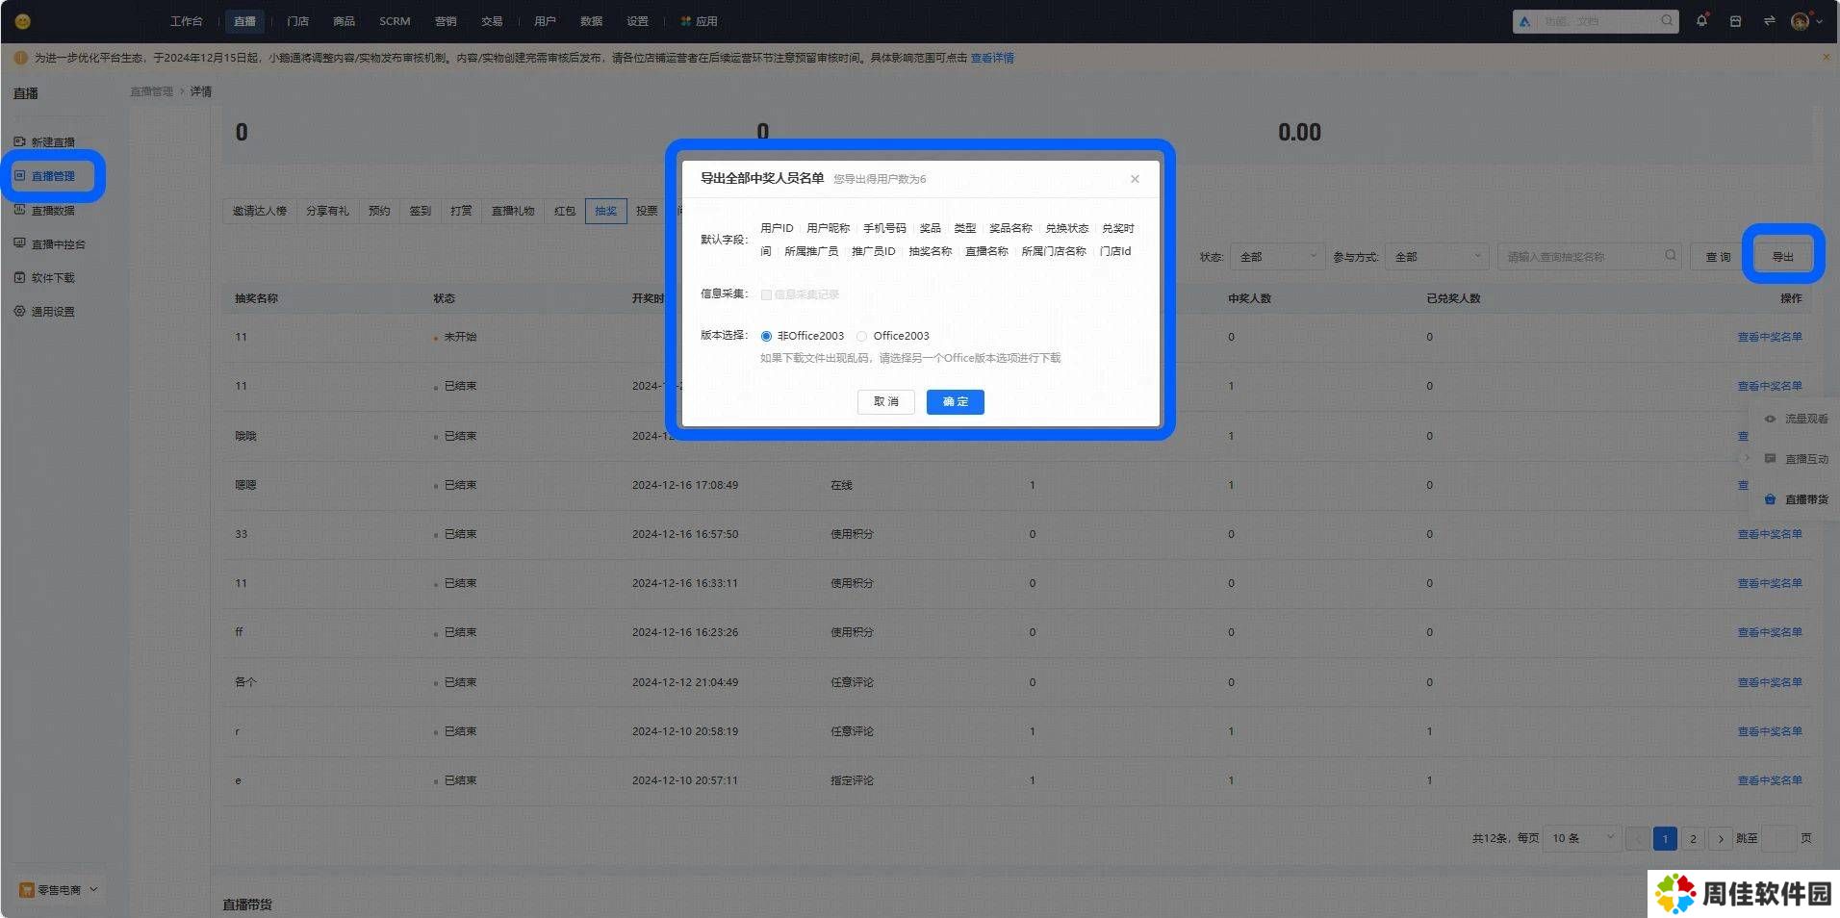Screen dimensions: 1840x918
Task: Expand the 参与方式 dropdown
Action: (x=1438, y=257)
